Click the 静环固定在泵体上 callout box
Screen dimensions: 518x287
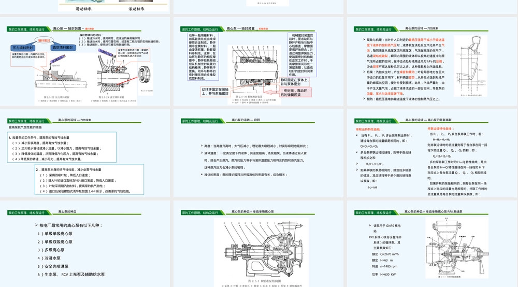point(294,82)
